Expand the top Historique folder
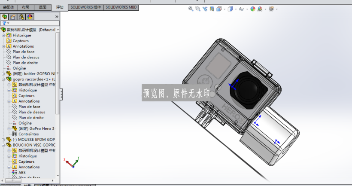 3,35
